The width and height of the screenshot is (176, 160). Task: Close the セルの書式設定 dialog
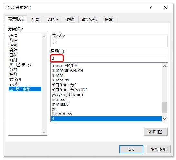[165, 7]
